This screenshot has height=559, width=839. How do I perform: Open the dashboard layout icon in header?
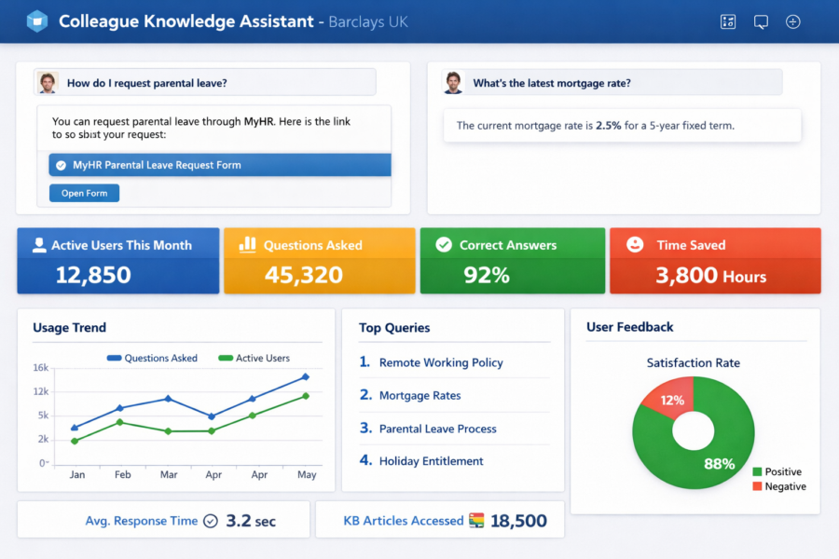pyautogui.click(x=728, y=22)
